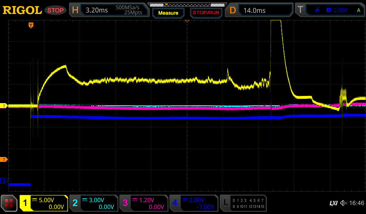This screenshot has width=366, height=214.
Task: Open the function navigation grid icon
Action: pos(9,203)
